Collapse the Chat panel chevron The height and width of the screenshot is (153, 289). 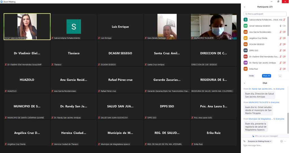pyautogui.click(x=244, y=83)
